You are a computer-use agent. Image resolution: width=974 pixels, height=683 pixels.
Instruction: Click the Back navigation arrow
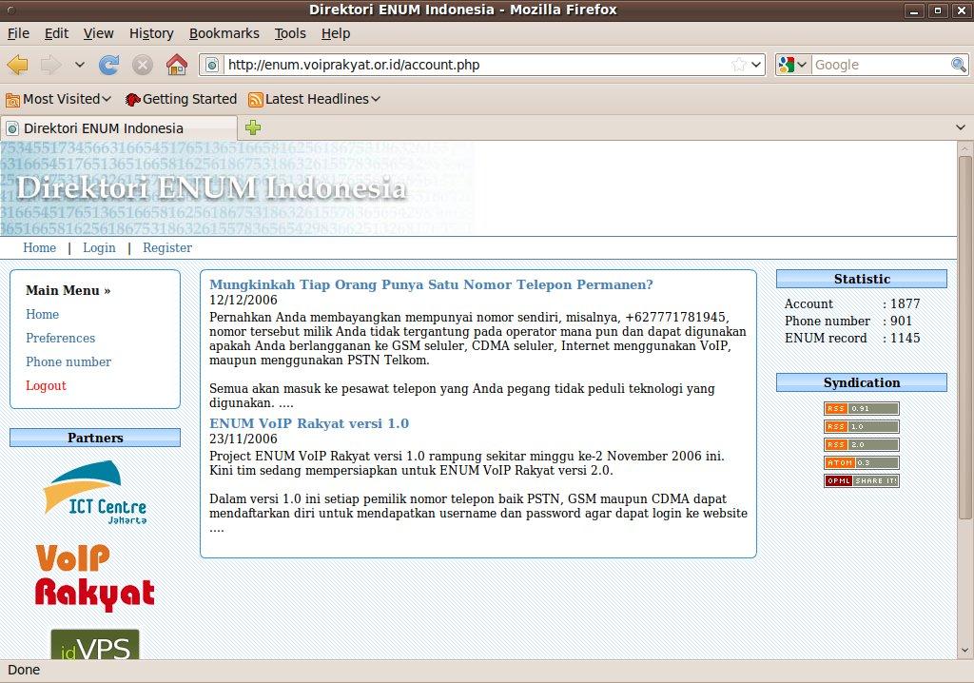pyautogui.click(x=18, y=65)
